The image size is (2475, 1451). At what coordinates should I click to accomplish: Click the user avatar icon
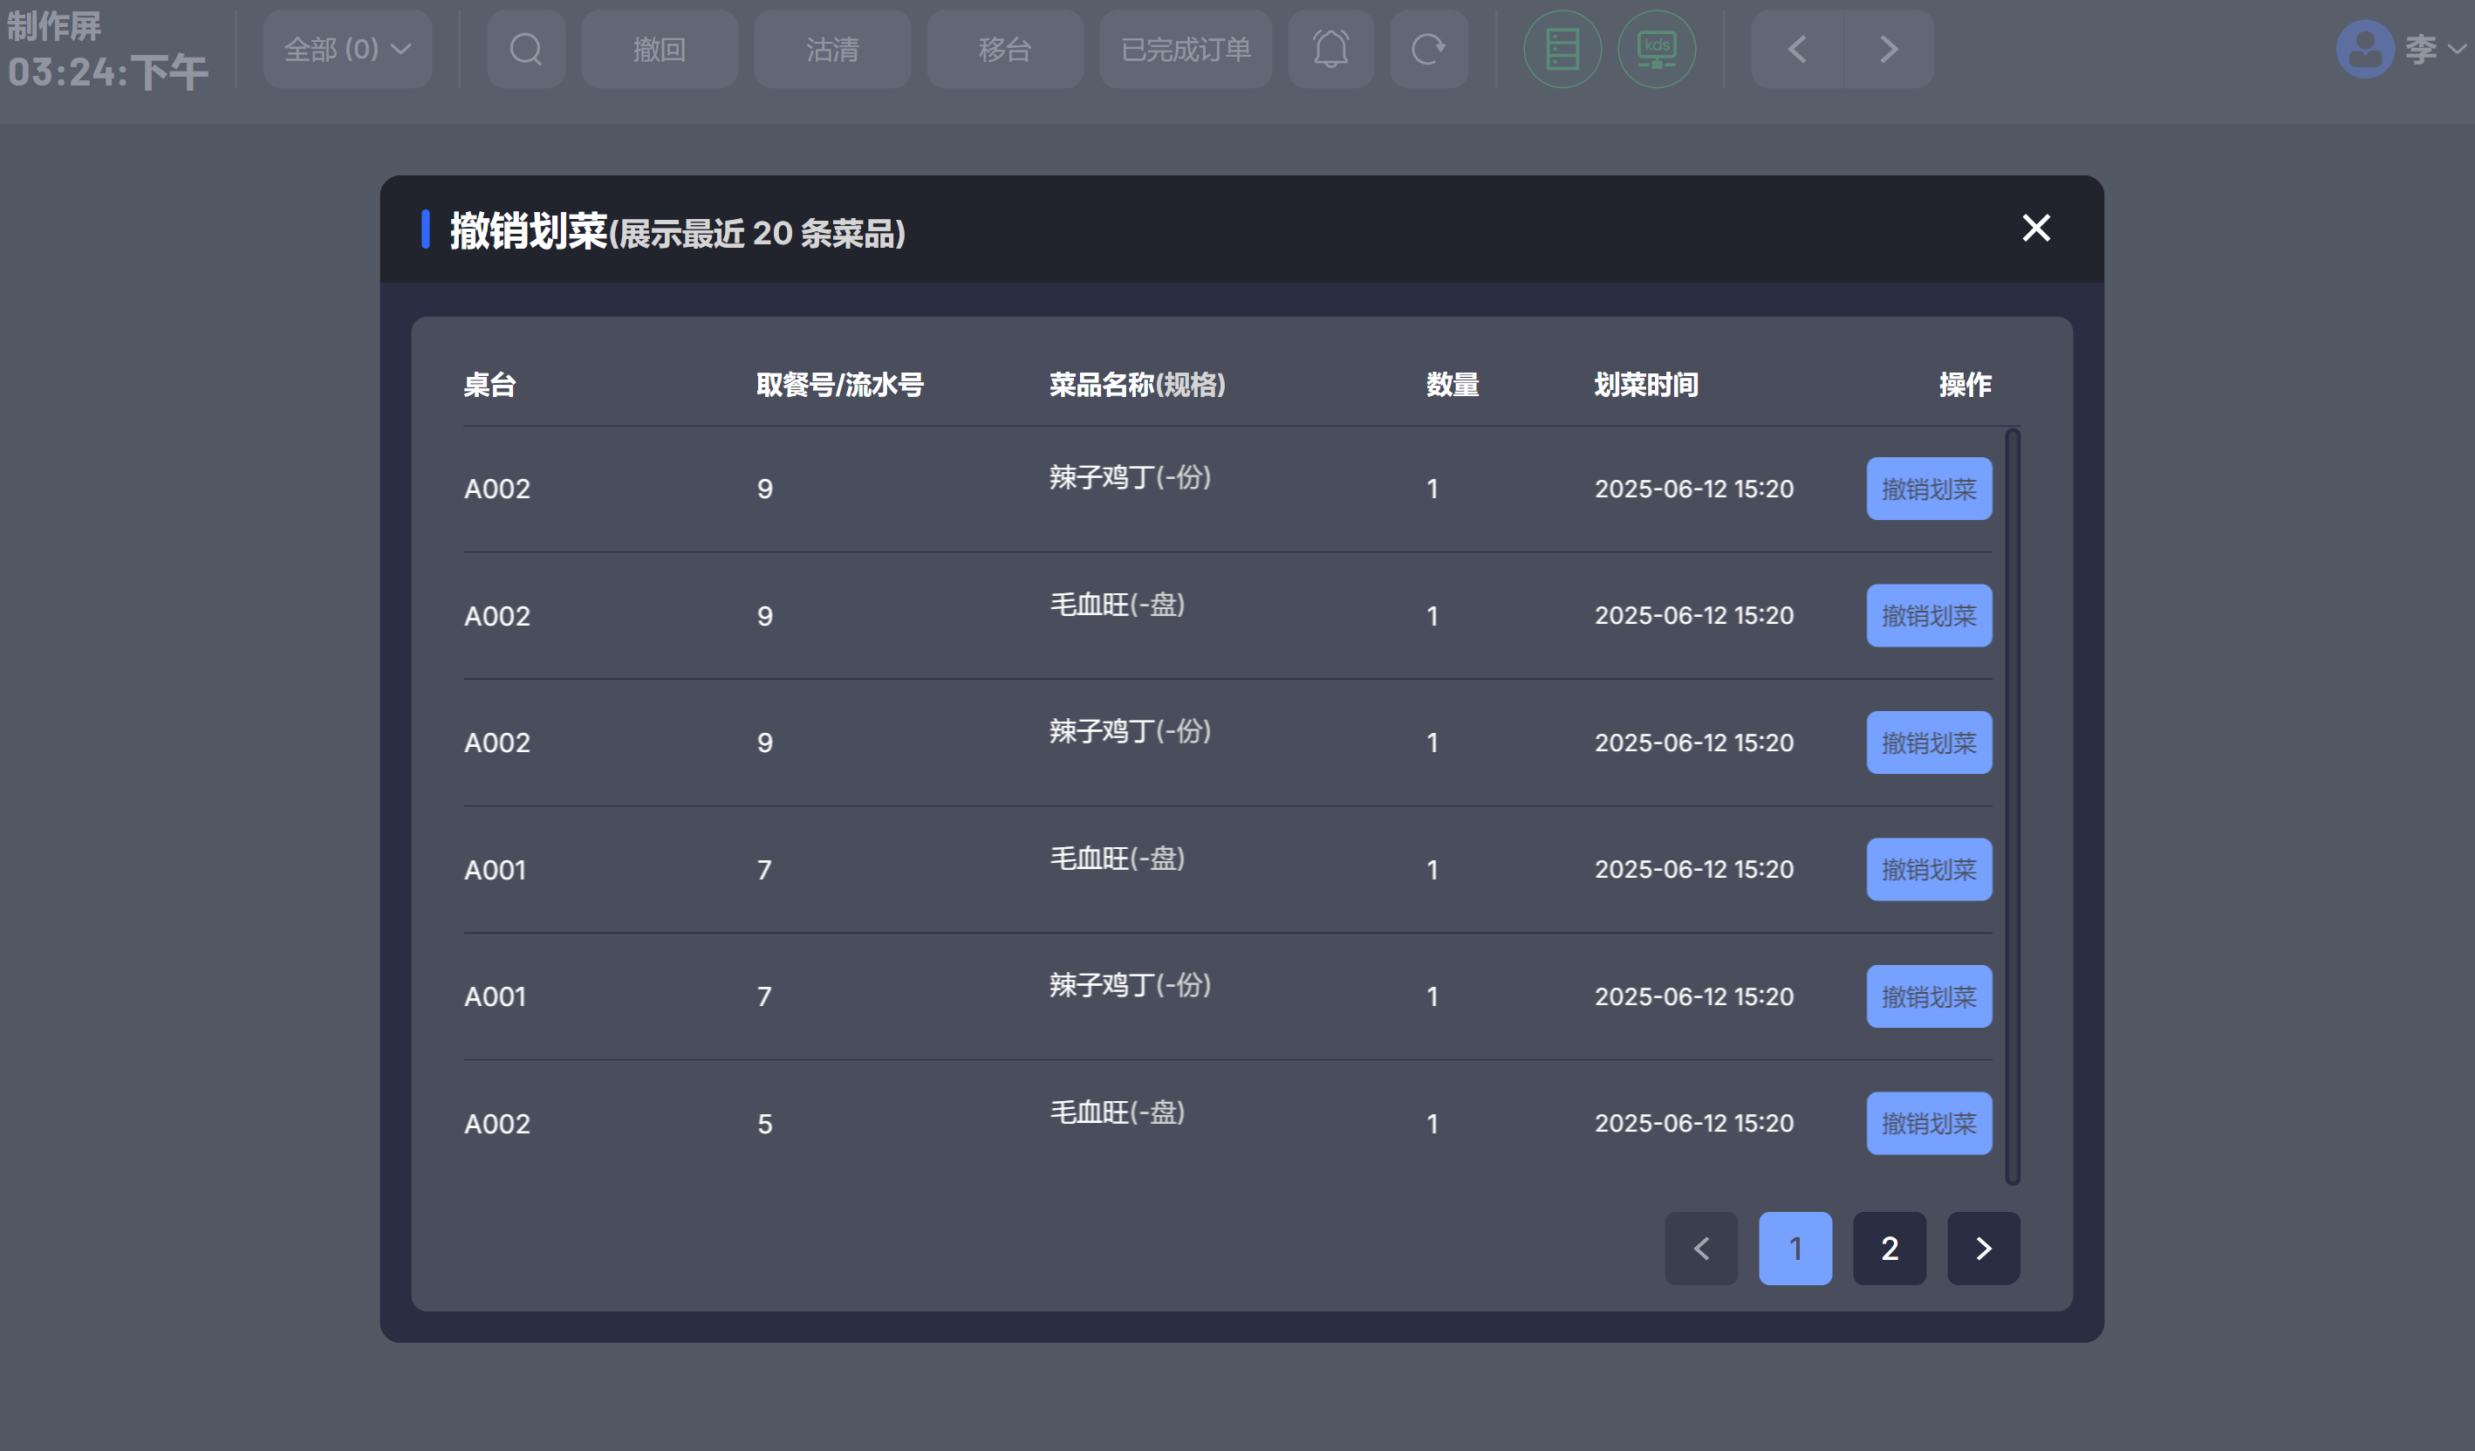click(x=2365, y=49)
